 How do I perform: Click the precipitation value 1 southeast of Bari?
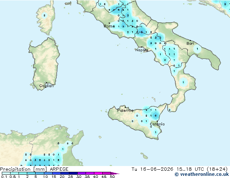coord(197,49)
